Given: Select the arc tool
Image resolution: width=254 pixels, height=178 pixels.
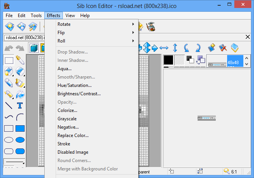Looking at the screenshot, I should 20,117.
